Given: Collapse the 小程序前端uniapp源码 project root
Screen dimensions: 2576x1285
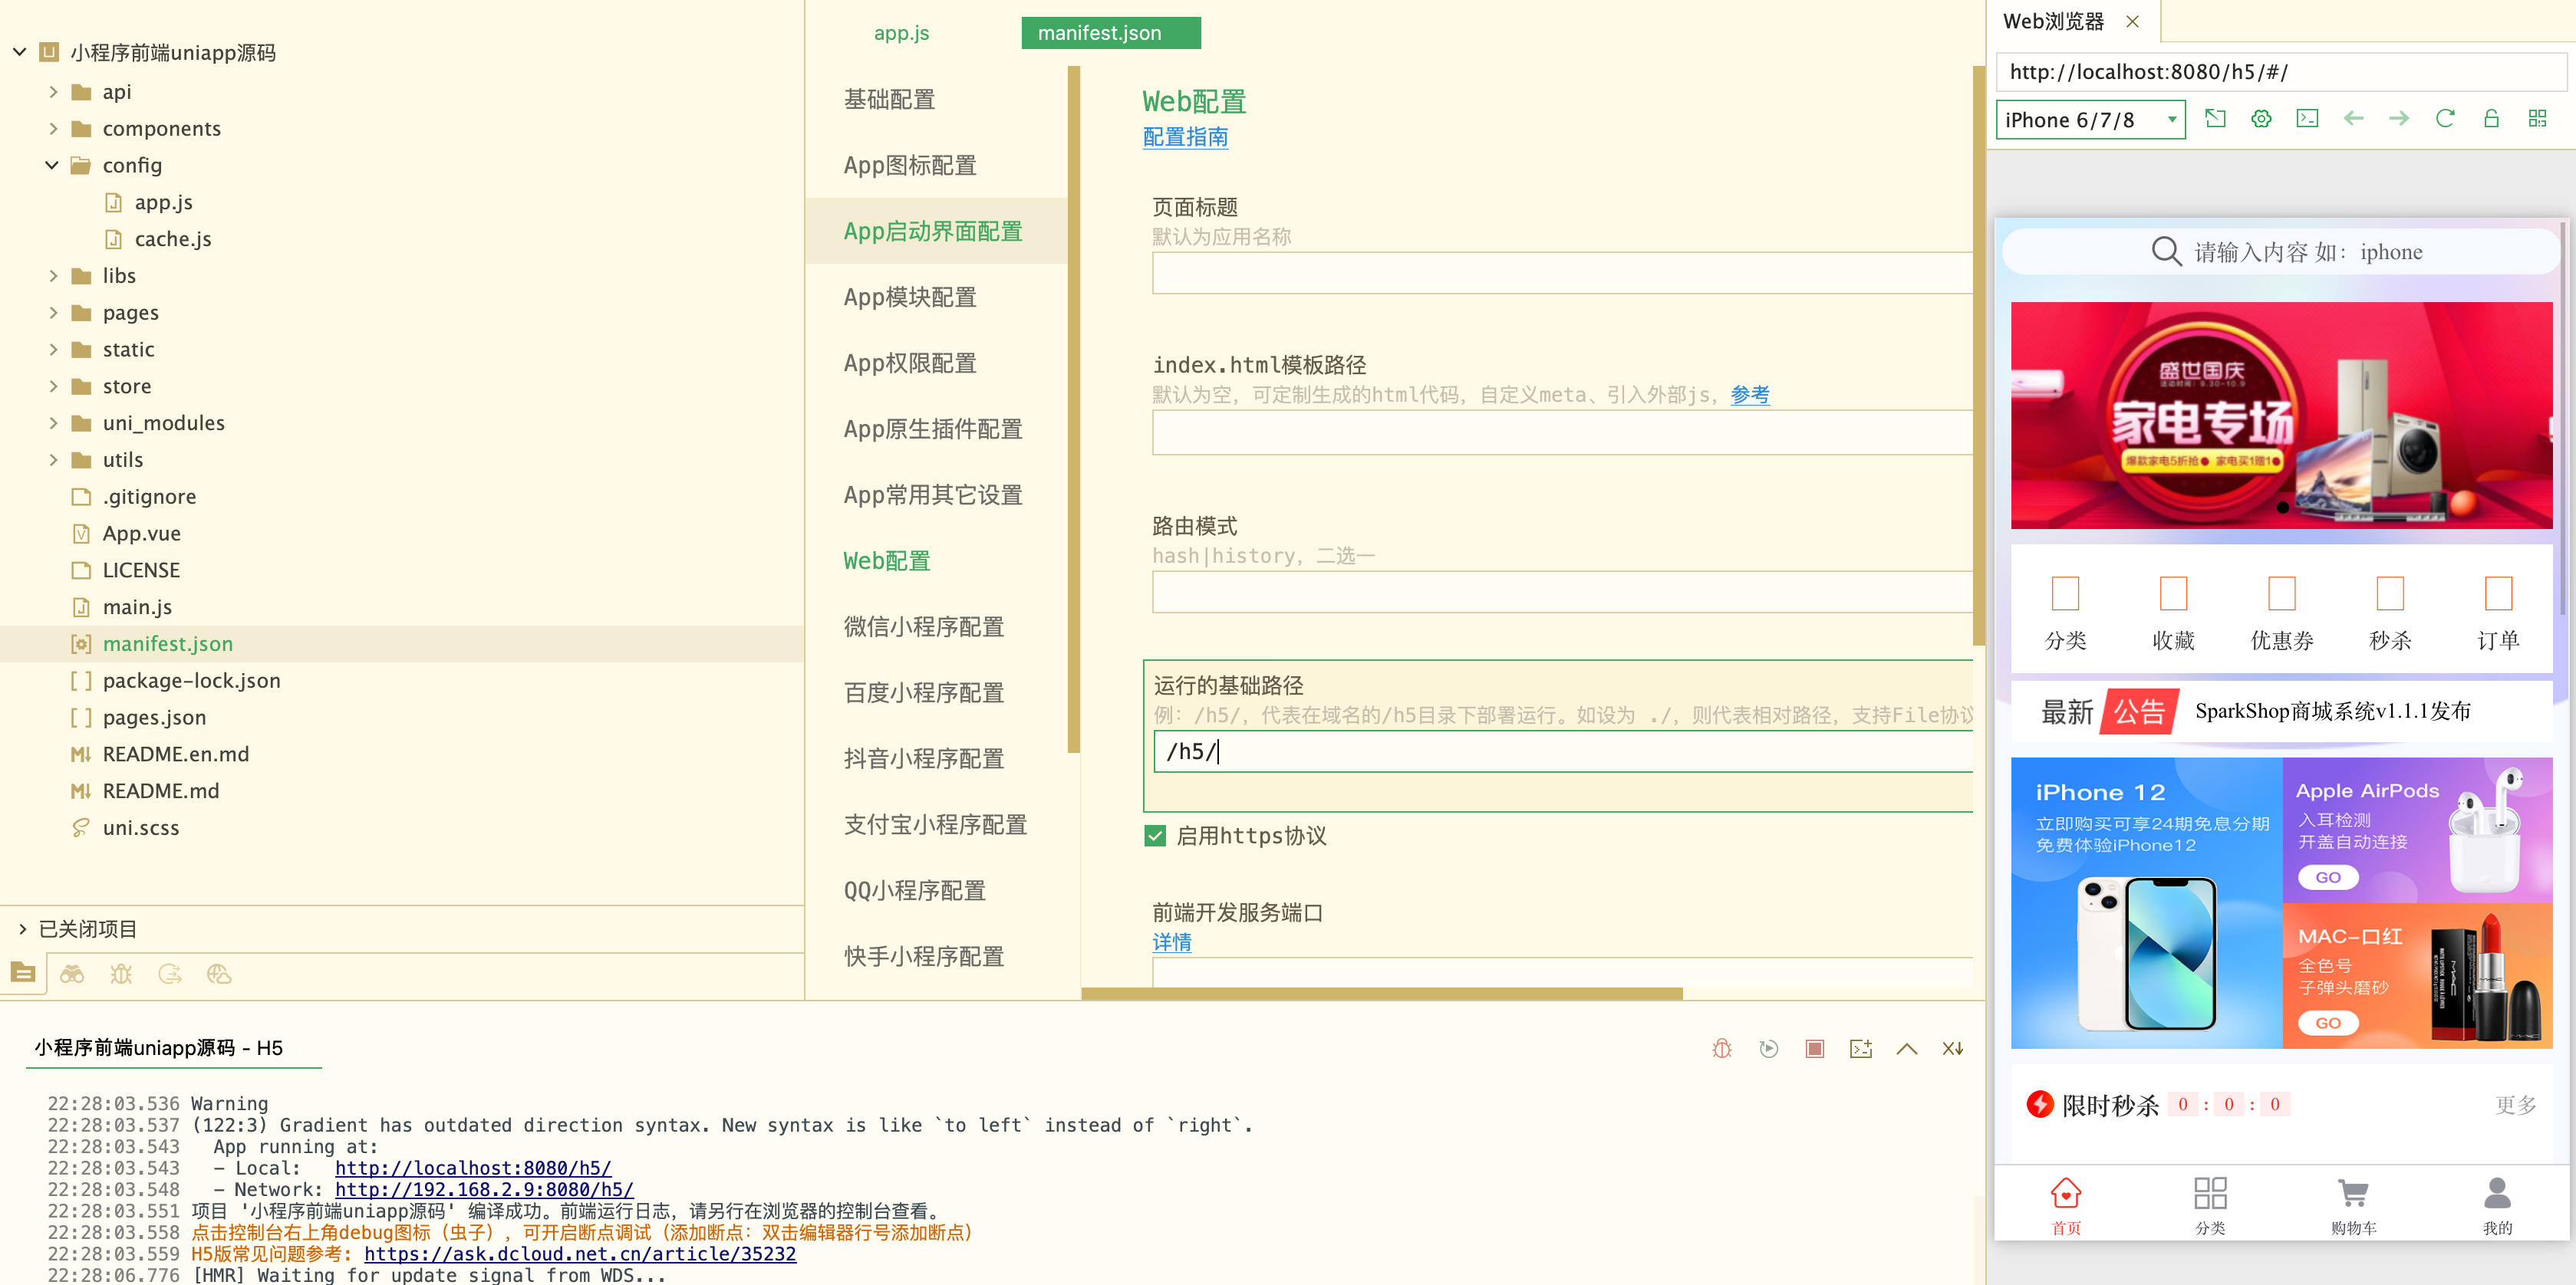Looking at the screenshot, I should 19,52.
